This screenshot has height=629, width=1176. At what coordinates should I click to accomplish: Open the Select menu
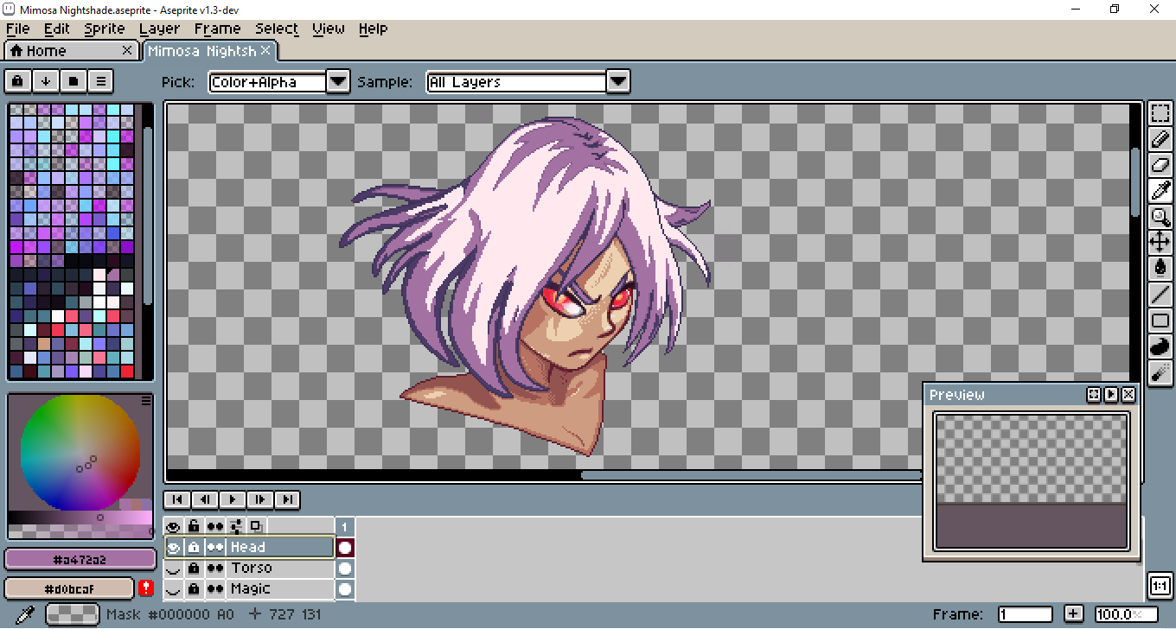point(277,29)
